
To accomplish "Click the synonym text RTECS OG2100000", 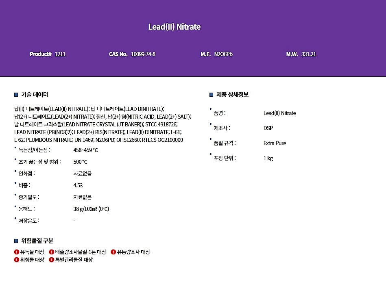I will click(162, 140).
